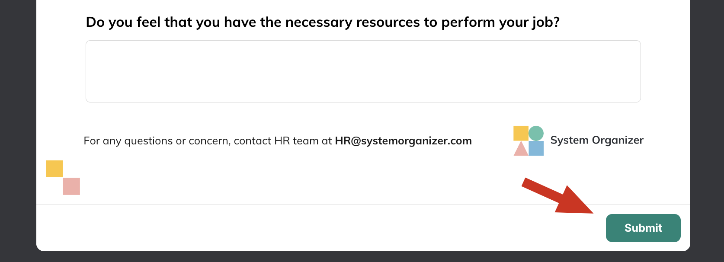Click the green Submit button

click(x=643, y=228)
